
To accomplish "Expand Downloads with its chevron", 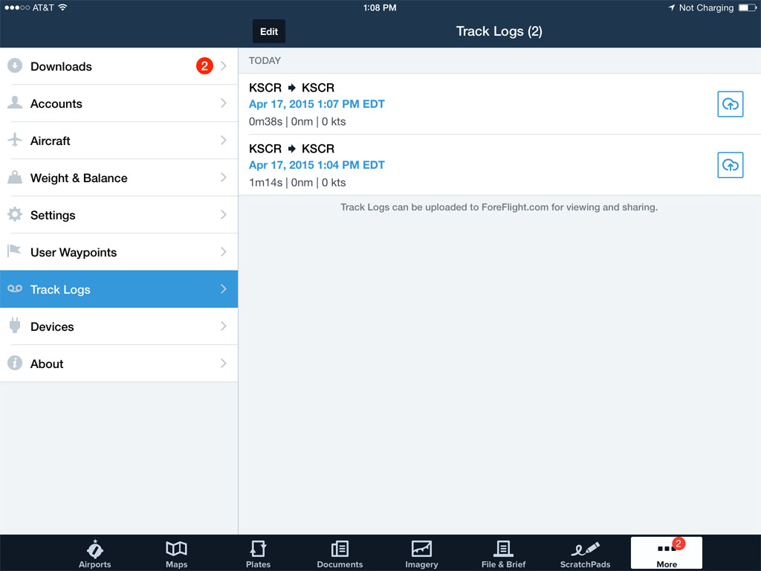I will click(223, 65).
